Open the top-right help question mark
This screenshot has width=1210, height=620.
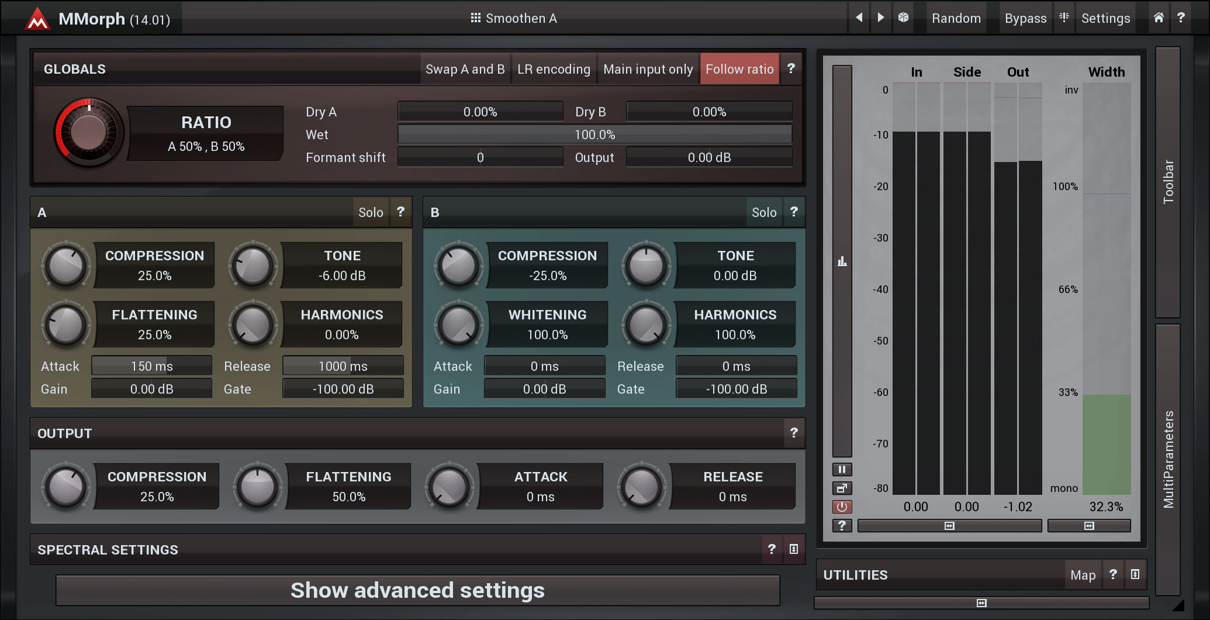click(x=1181, y=18)
